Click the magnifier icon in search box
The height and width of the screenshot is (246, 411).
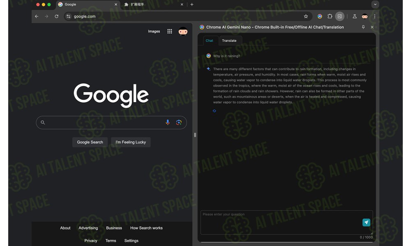(43, 122)
